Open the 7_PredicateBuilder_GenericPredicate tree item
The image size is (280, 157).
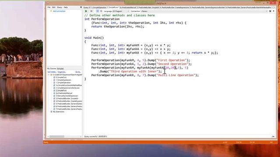click(x=69, y=109)
